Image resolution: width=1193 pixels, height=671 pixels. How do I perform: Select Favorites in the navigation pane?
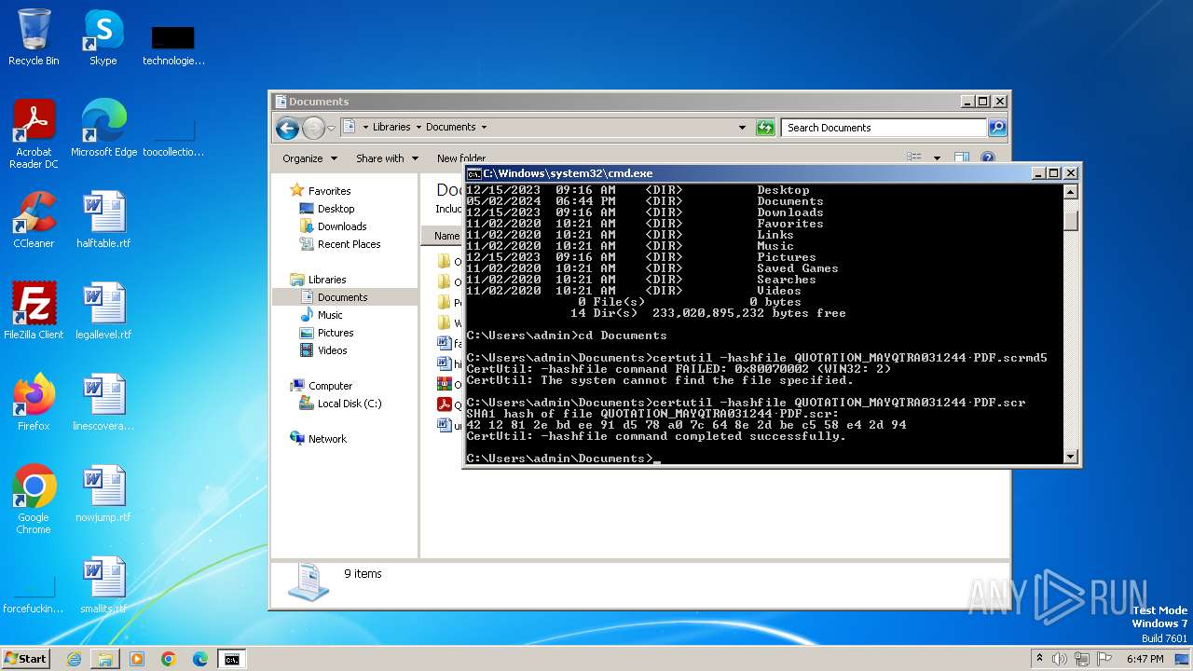tap(329, 191)
